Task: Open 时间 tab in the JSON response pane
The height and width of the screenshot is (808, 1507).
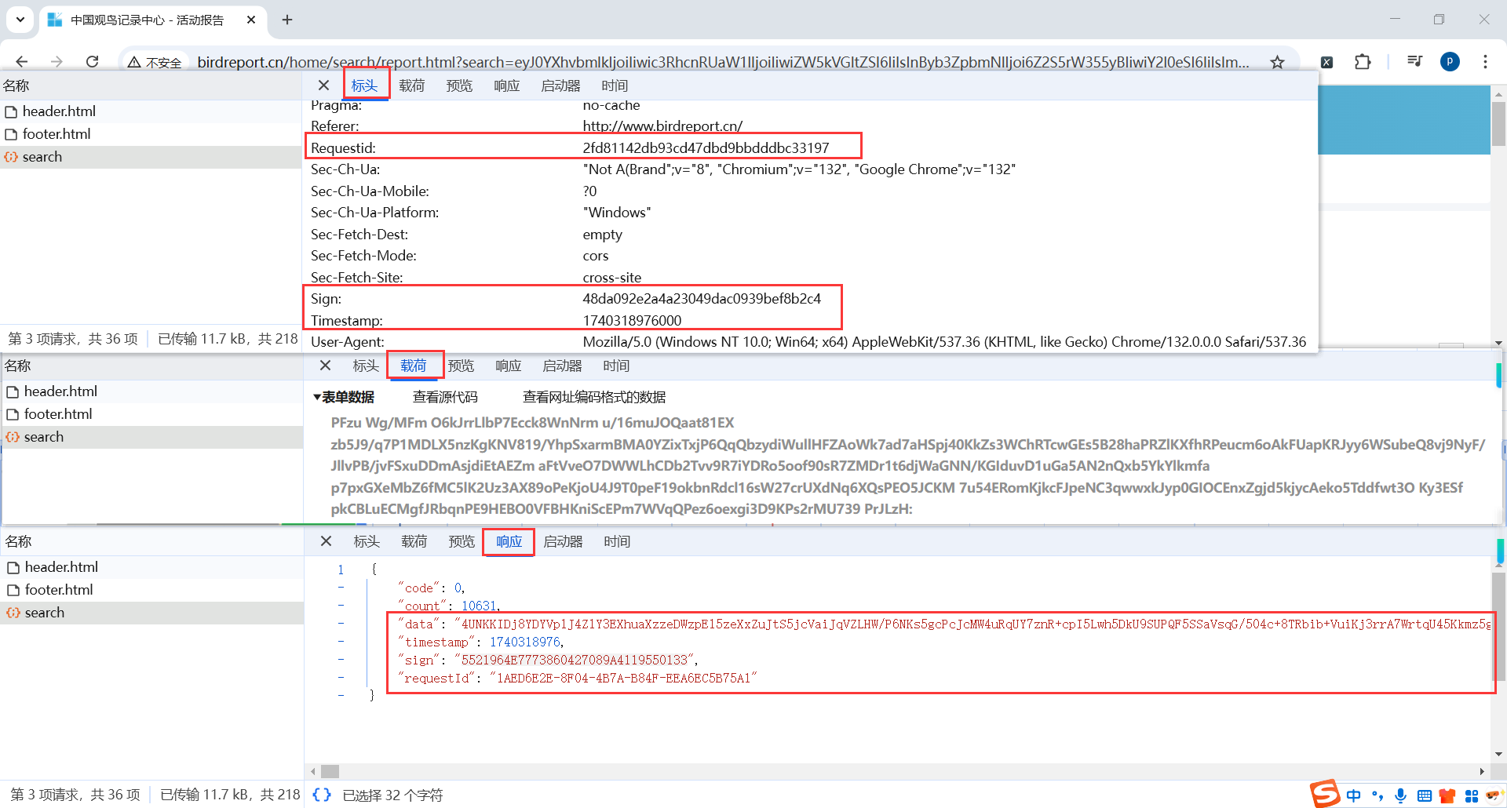Action: click(617, 541)
